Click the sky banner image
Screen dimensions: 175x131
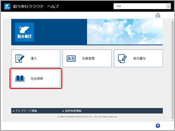click(125, 32)
